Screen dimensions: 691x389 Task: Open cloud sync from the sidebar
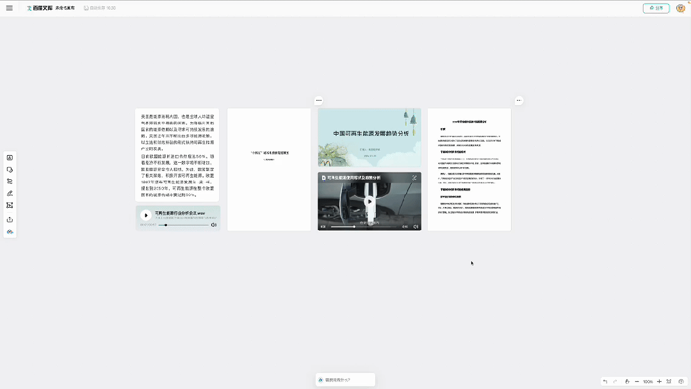(x=10, y=231)
